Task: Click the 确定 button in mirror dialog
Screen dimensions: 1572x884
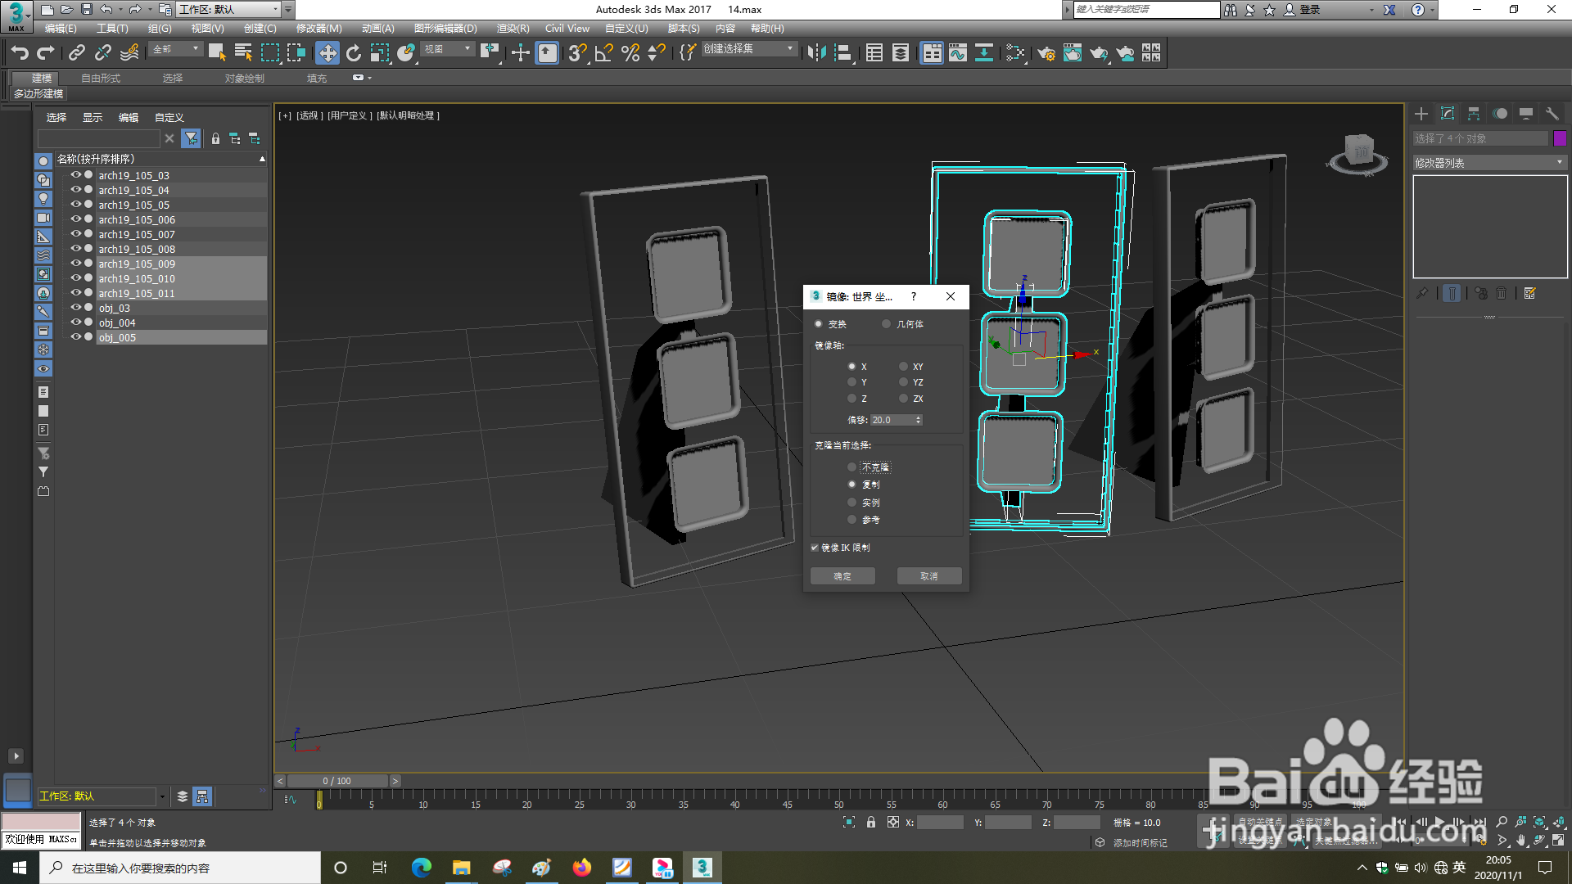Action: coord(842,576)
